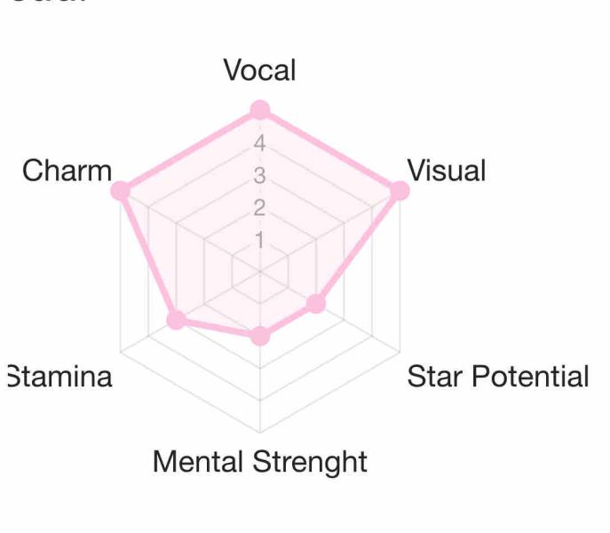Viewport: 610px width, 533px height.
Task: Click the scale tick label 4
Action: 259,142
